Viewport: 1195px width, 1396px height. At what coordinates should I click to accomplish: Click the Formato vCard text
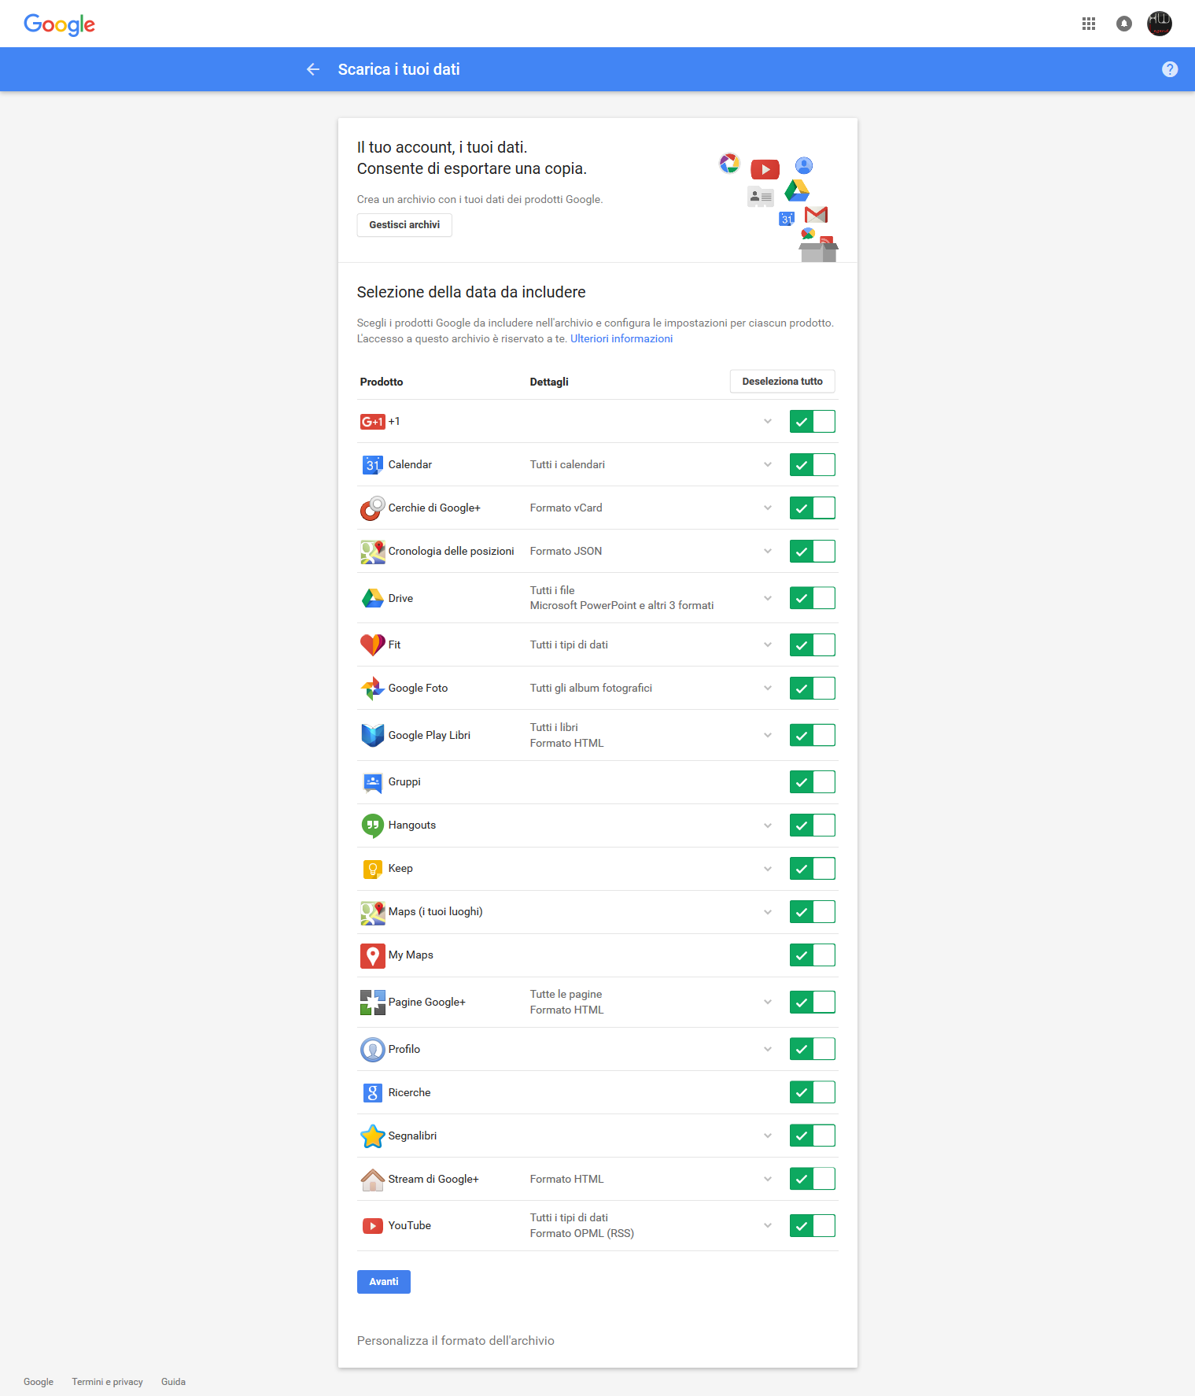[x=566, y=508]
